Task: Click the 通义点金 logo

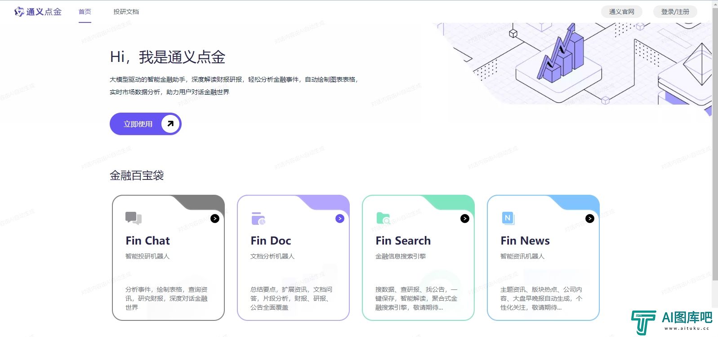Action: click(38, 12)
